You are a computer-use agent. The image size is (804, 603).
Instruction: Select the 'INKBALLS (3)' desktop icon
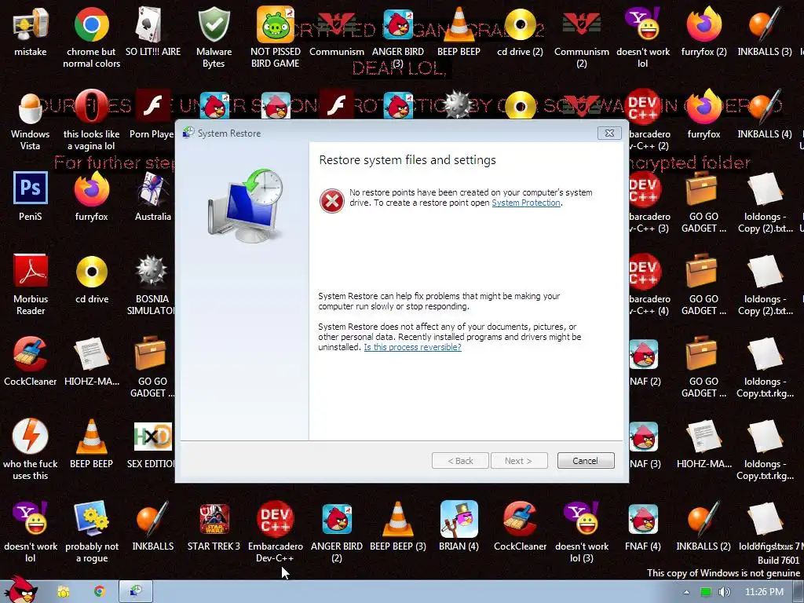(765, 31)
